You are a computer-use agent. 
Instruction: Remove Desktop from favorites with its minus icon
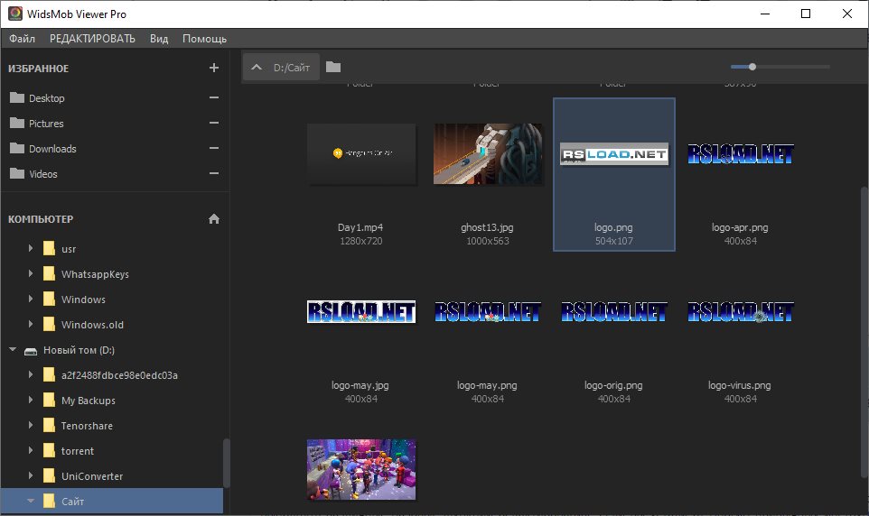214,97
